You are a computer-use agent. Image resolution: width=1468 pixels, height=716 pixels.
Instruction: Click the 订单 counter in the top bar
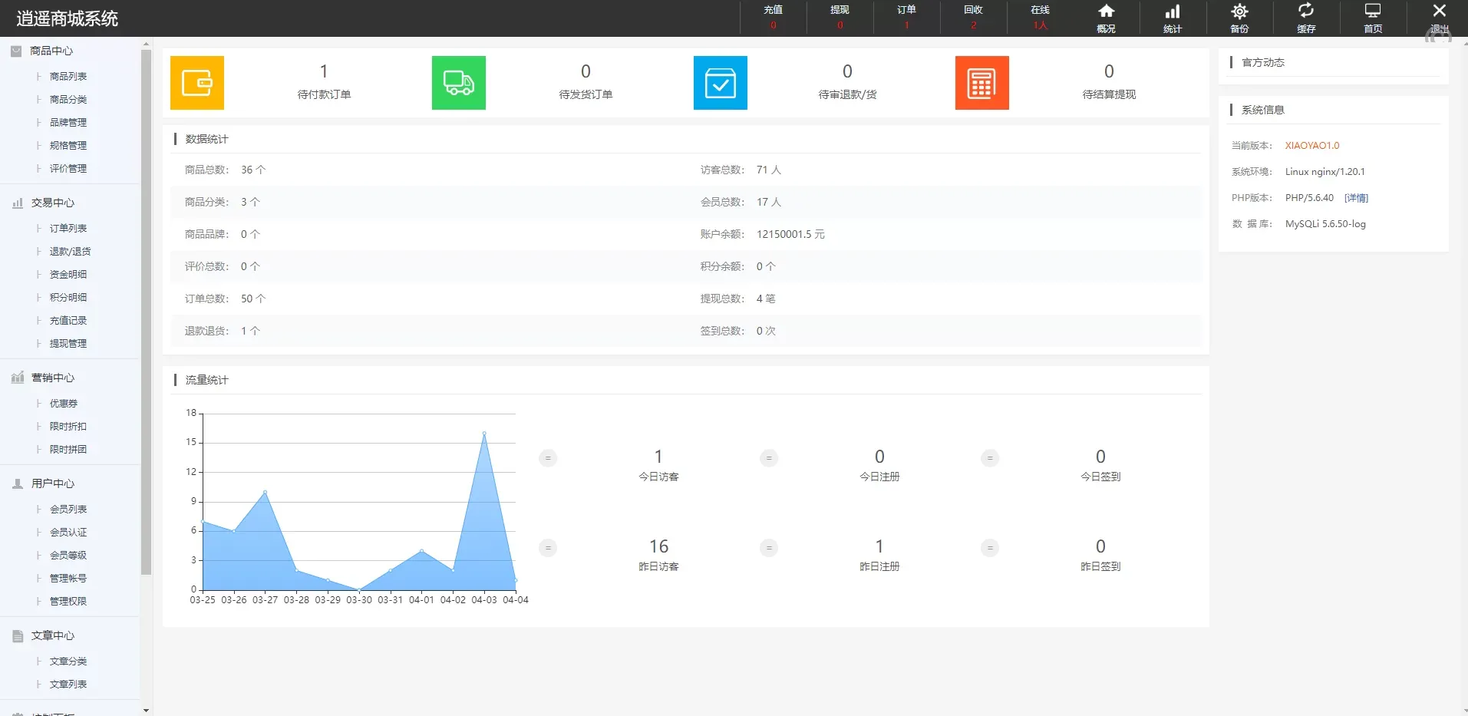(x=906, y=17)
